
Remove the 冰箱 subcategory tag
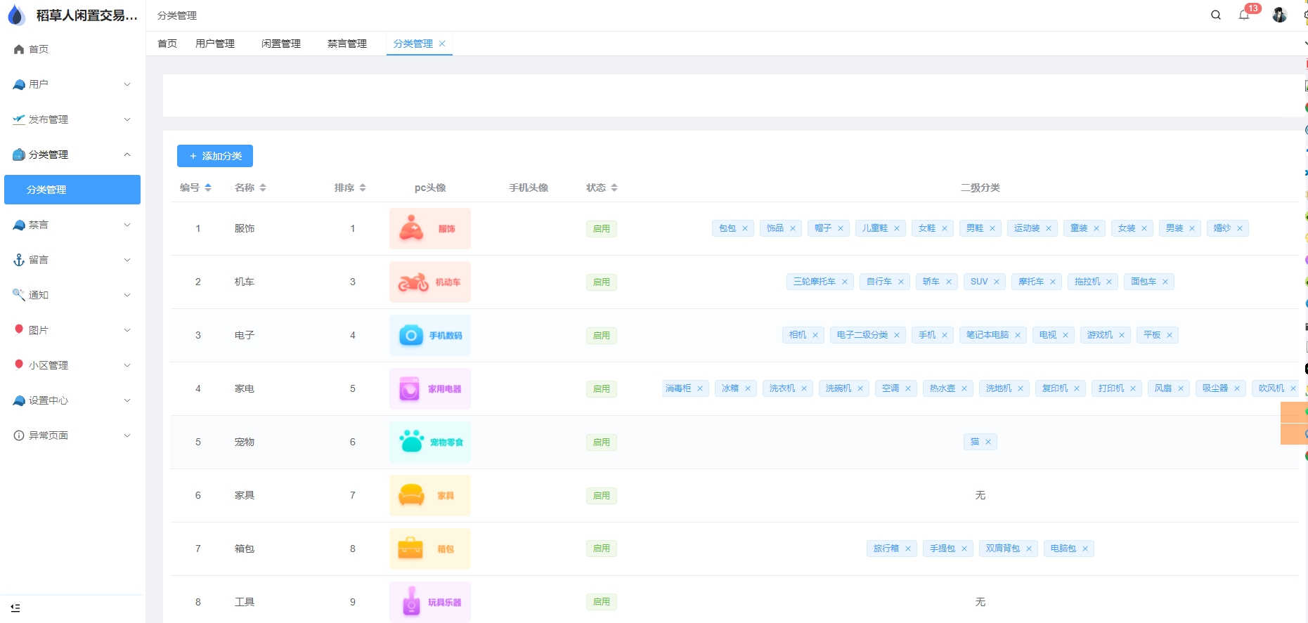tap(748, 388)
